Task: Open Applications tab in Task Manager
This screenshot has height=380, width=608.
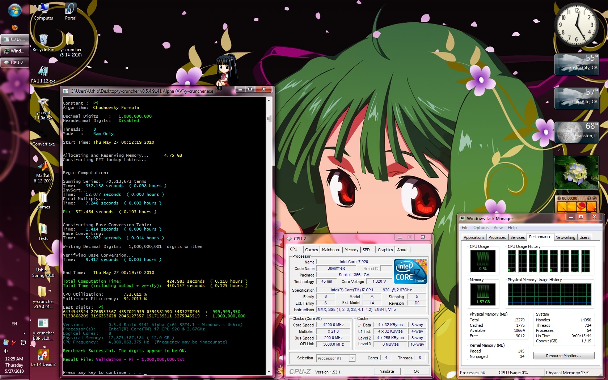Action: (x=474, y=237)
